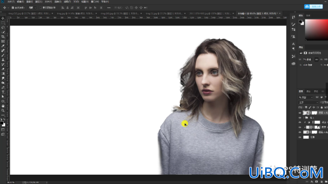Pick a color in the red color field
Viewport: 328px width, 184px height.
(316, 30)
